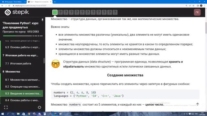Screen dimensions: 207x116
Task: Go to step 3 question square
Action: (x=66, y=12)
